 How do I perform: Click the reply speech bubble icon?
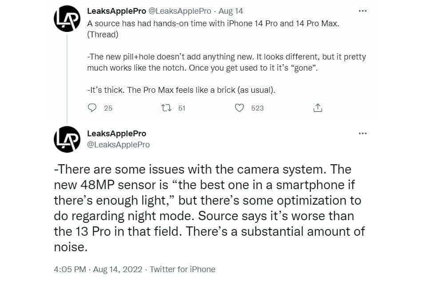[x=92, y=108]
